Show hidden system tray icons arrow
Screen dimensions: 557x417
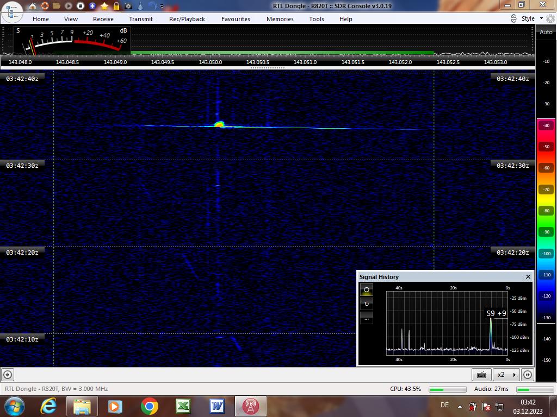pos(460,407)
